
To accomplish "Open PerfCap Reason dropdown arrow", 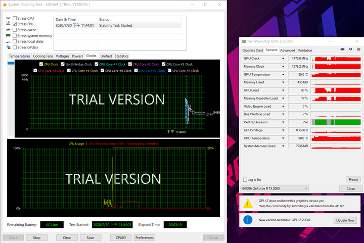I will click(x=283, y=122).
